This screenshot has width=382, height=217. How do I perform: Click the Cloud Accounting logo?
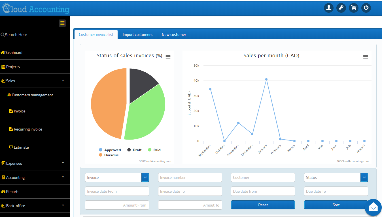point(36,9)
